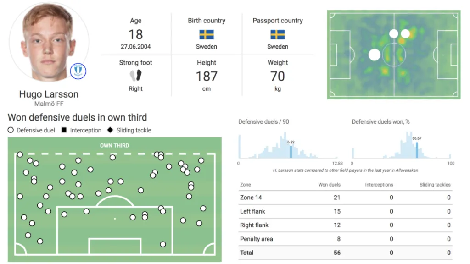Screen dimensions: 470x264
Task: Click the Sliding tackles column header
Action: [x=435, y=185]
